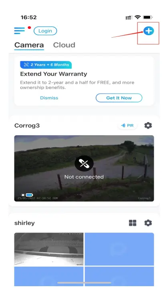This screenshot has height=293, width=165.
Task: Open the hamburger menu icon
Action: pos(20,31)
